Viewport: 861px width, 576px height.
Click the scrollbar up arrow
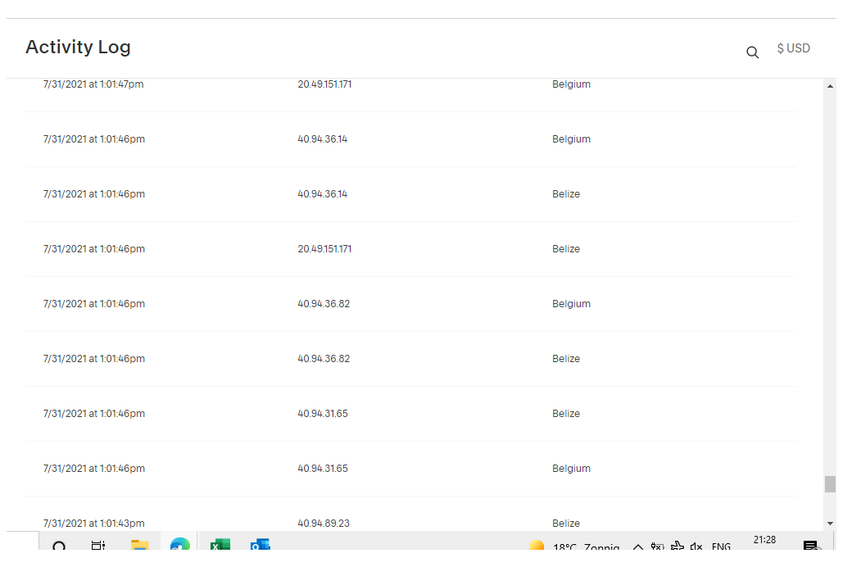[830, 86]
